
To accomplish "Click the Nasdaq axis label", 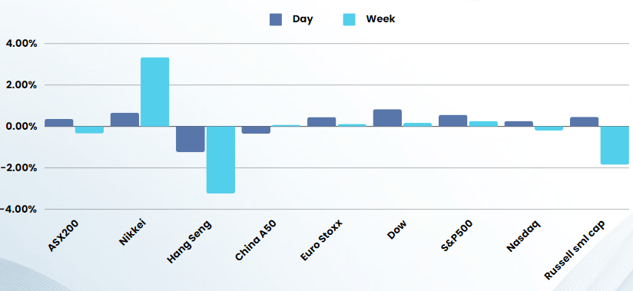I will click(x=523, y=236).
